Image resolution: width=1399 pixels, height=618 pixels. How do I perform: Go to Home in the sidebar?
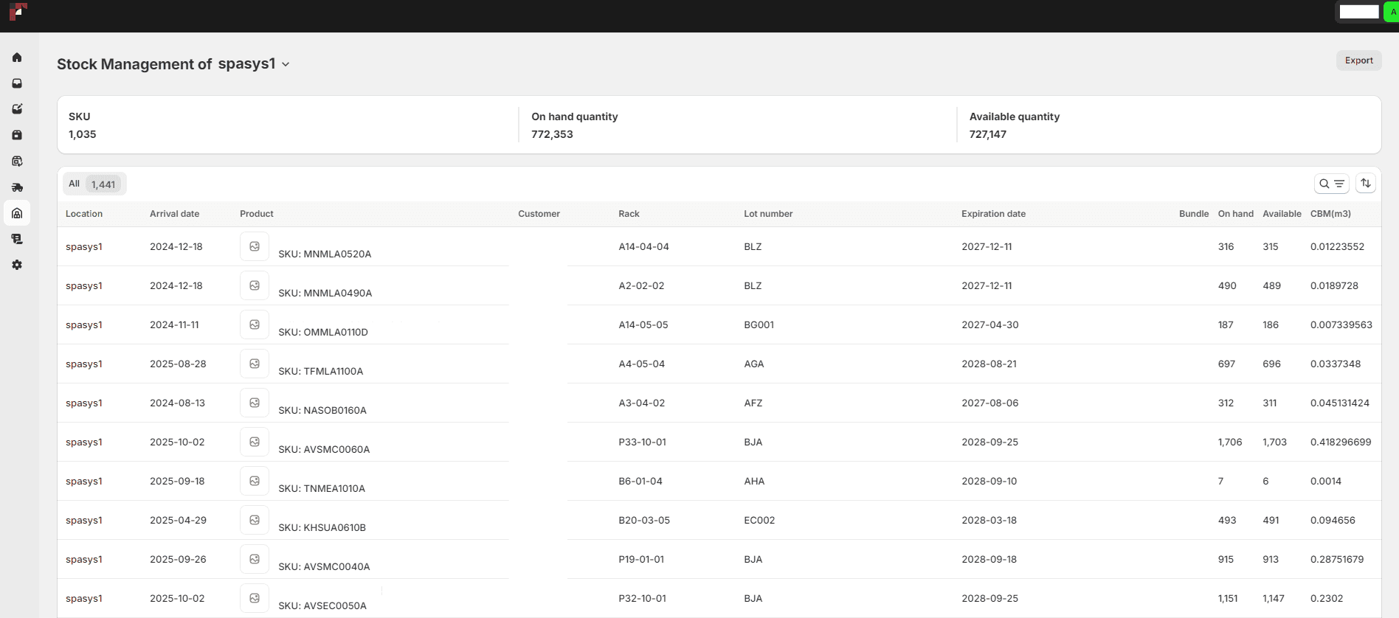click(x=17, y=58)
